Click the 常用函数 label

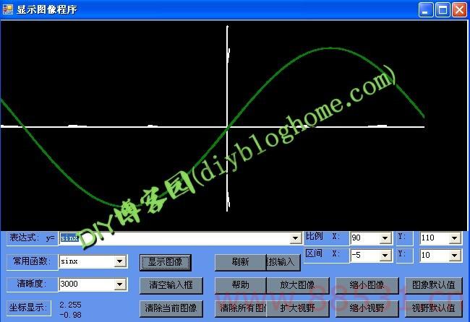click(x=32, y=261)
